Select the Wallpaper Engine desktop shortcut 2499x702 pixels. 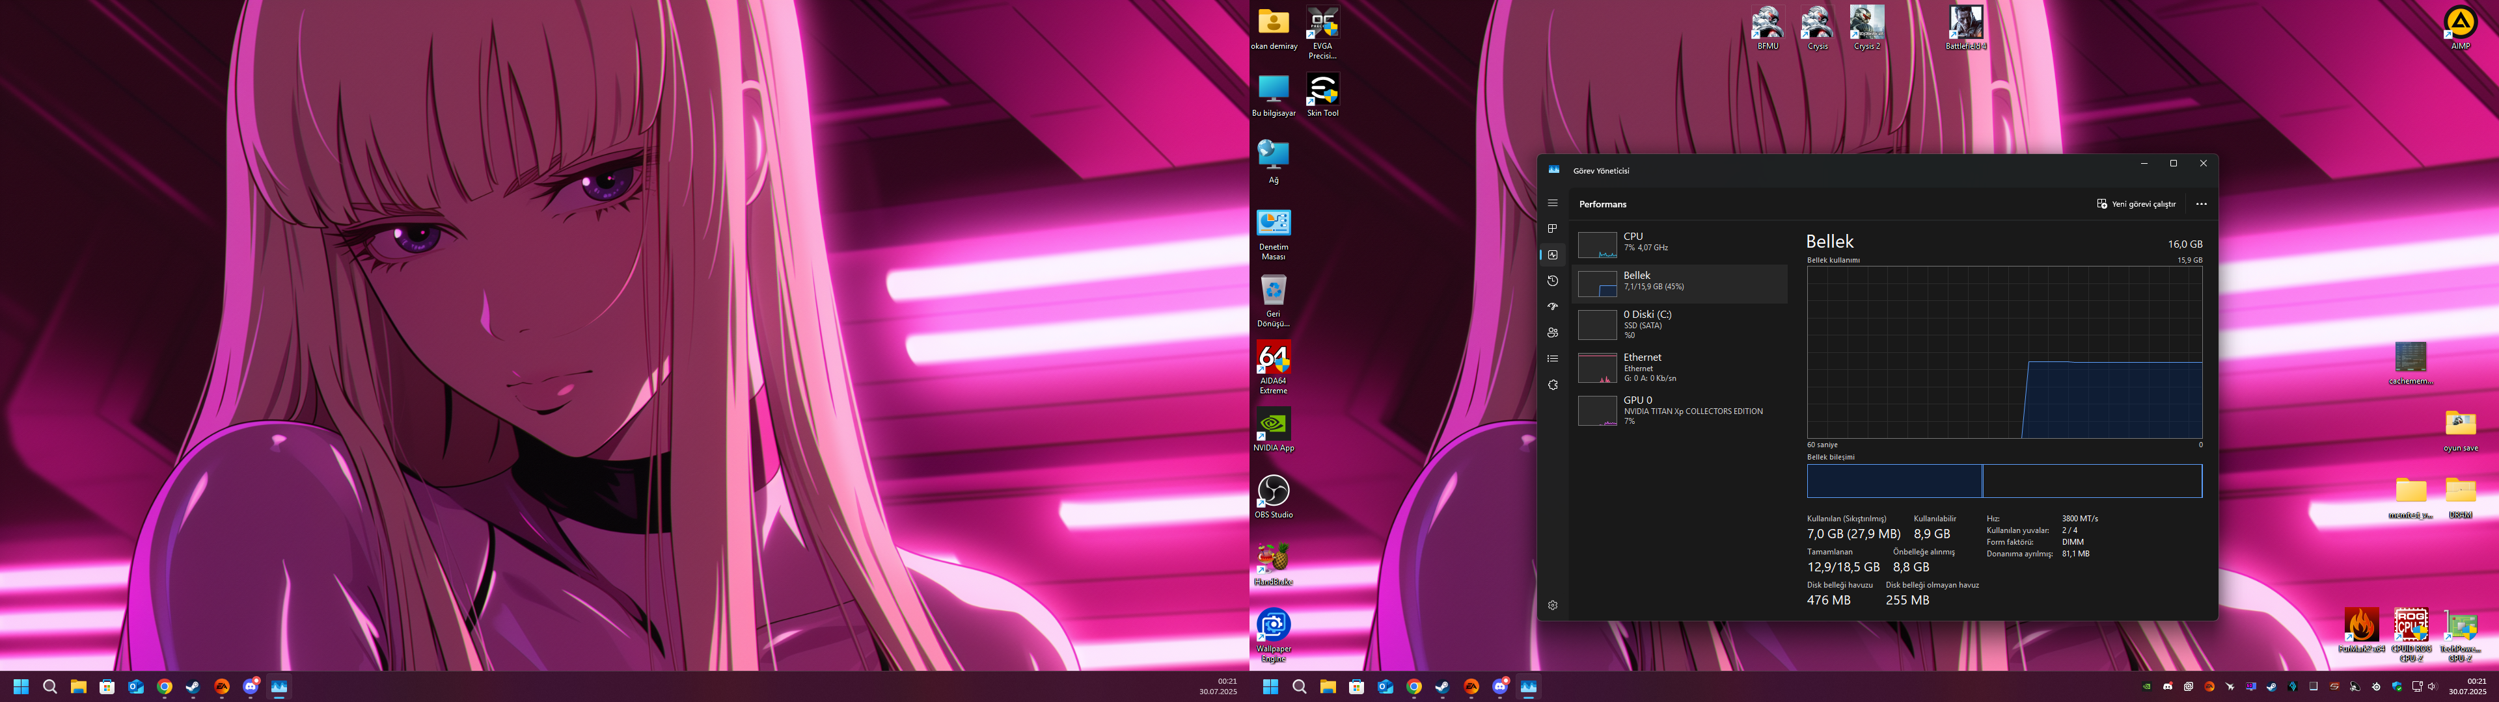pos(1273,636)
